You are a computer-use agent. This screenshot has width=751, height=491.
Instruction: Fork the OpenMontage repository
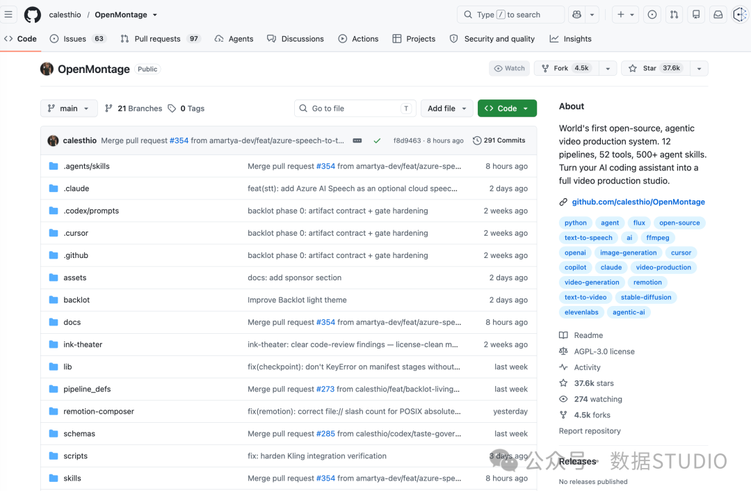567,68
